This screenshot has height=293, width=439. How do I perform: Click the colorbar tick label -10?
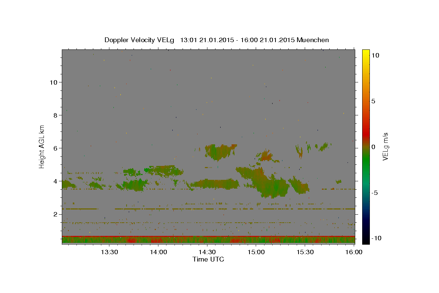(x=376, y=238)
